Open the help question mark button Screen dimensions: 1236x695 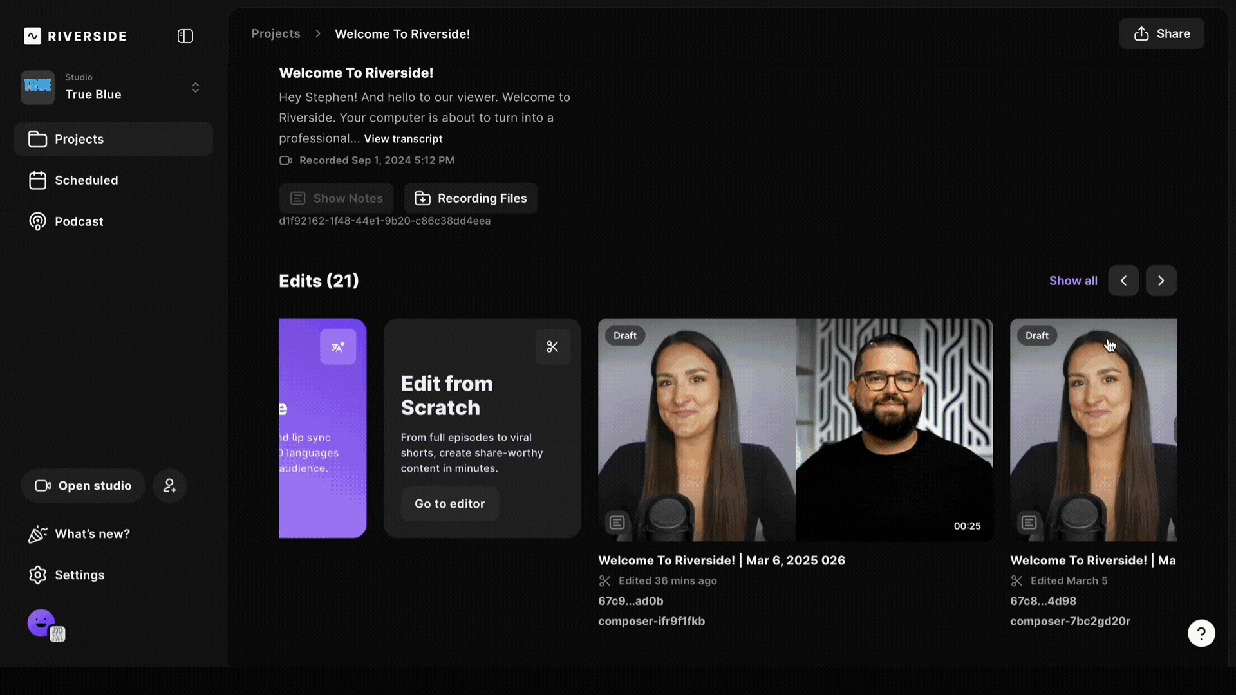pyautogui.click(x=1201, y=634)
